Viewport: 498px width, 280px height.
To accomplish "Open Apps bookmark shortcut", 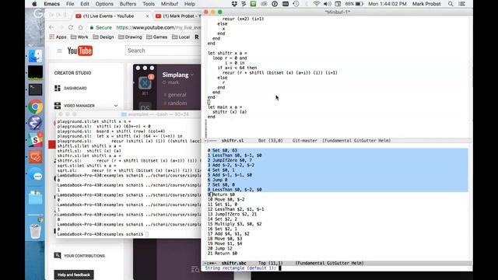I will tap(58, 37).
